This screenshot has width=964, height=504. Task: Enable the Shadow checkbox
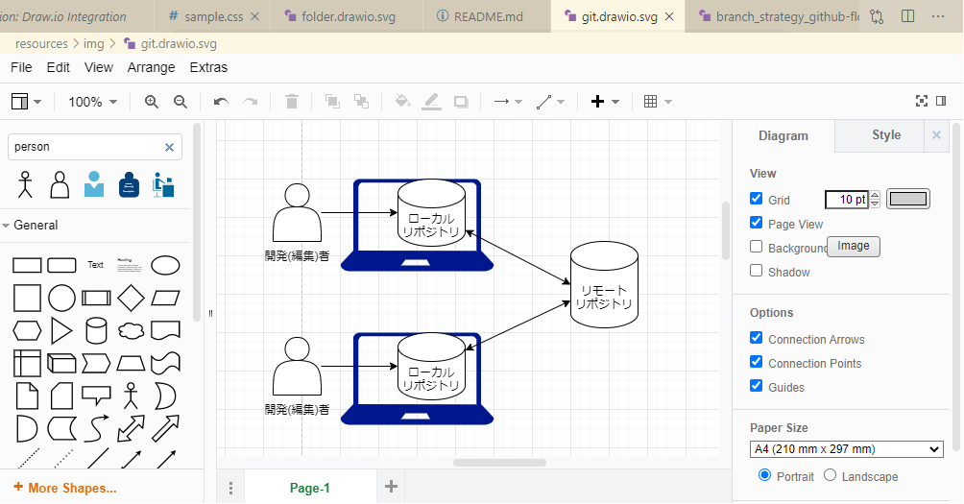[757, 271]
